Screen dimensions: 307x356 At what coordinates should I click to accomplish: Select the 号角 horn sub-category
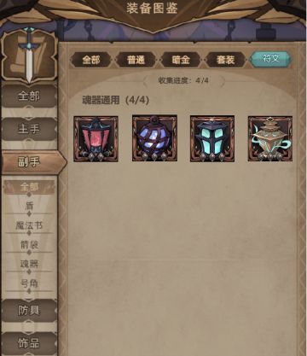click(x=29, y=283)
